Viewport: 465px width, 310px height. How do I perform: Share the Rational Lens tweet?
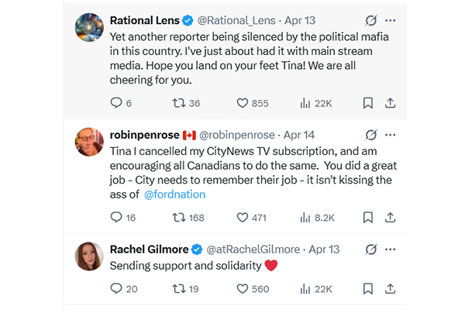(x=391, y=102)
